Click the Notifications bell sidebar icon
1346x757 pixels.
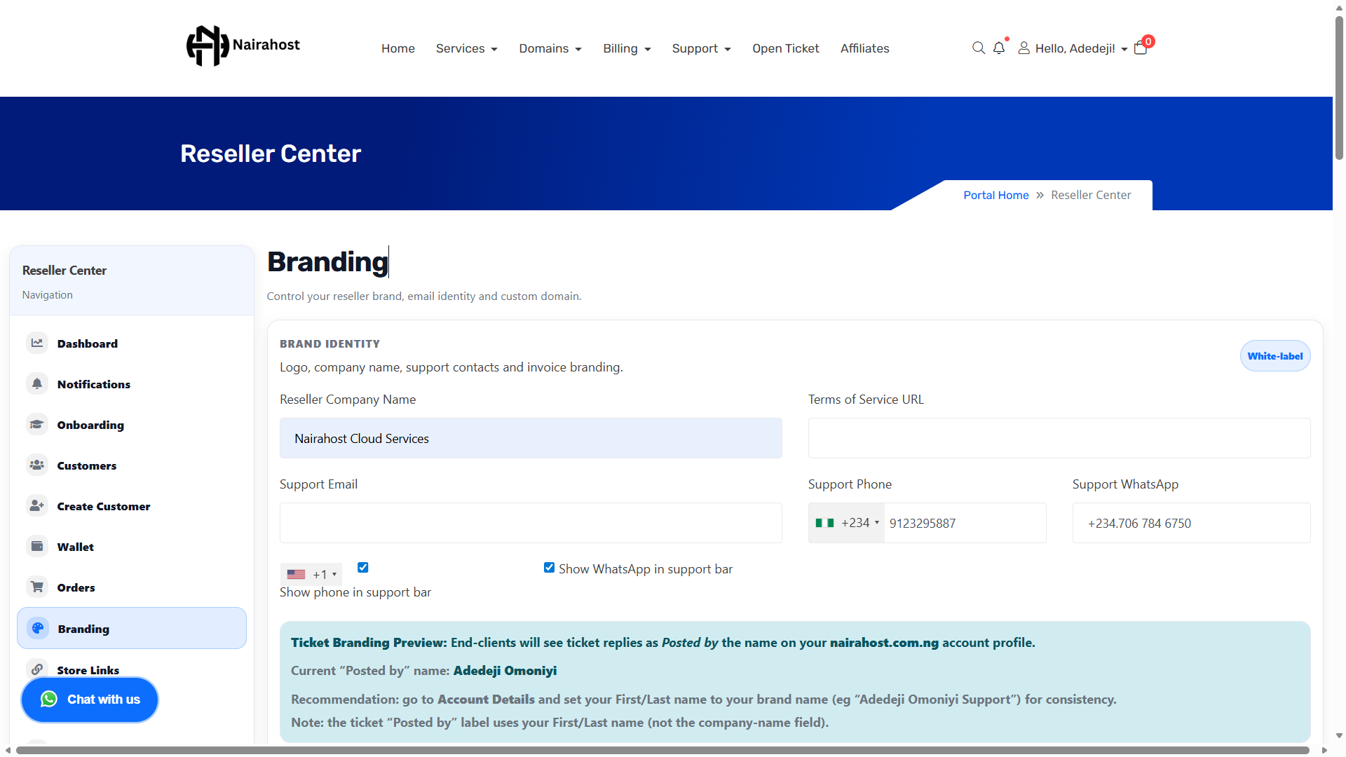37,384
